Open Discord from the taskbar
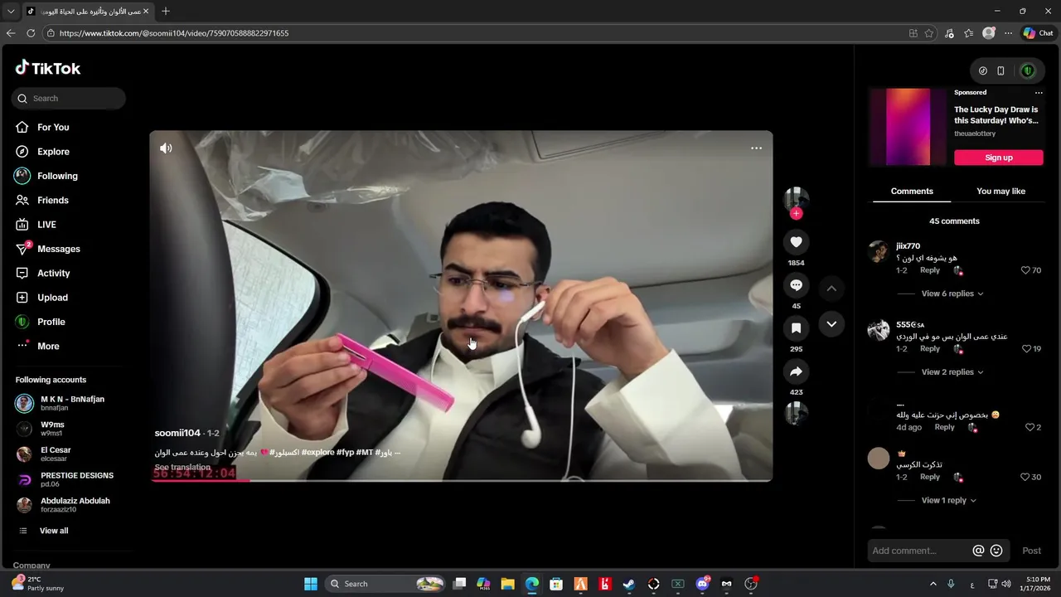This screenshot has width=1061, height=597. [702, 584]
